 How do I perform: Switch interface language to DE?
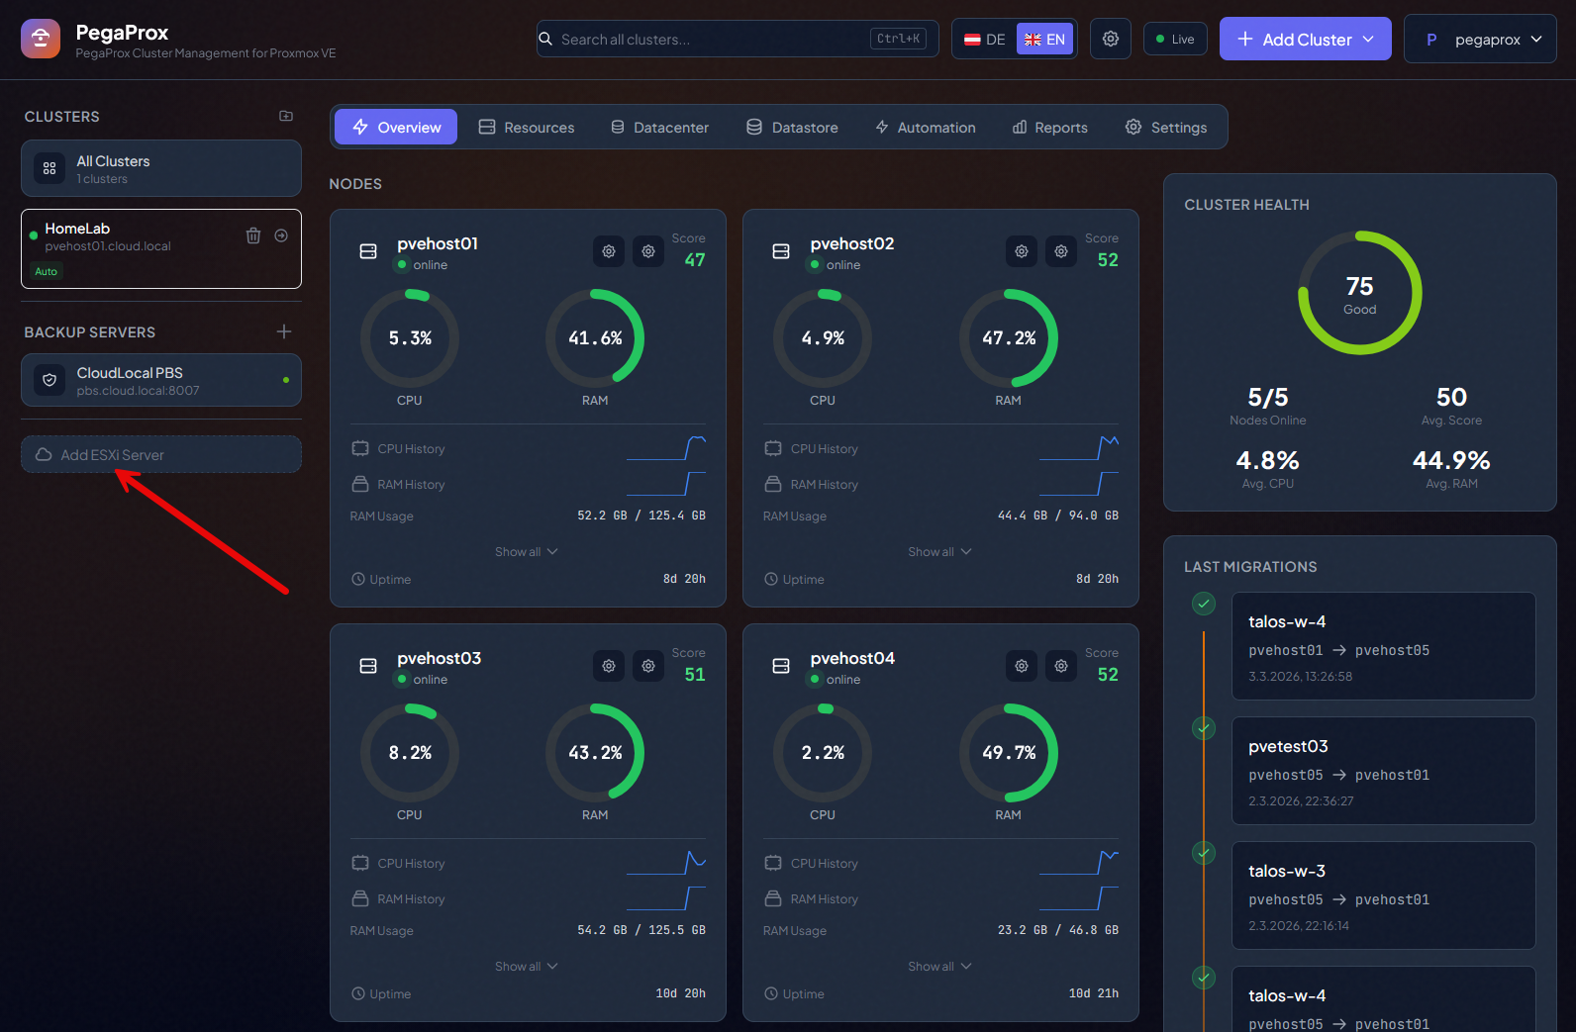coord(985,39)
